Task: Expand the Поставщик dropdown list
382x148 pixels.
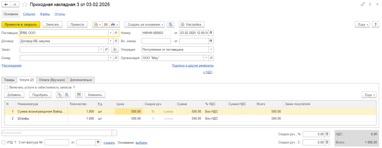Action: tap(110, 33)
